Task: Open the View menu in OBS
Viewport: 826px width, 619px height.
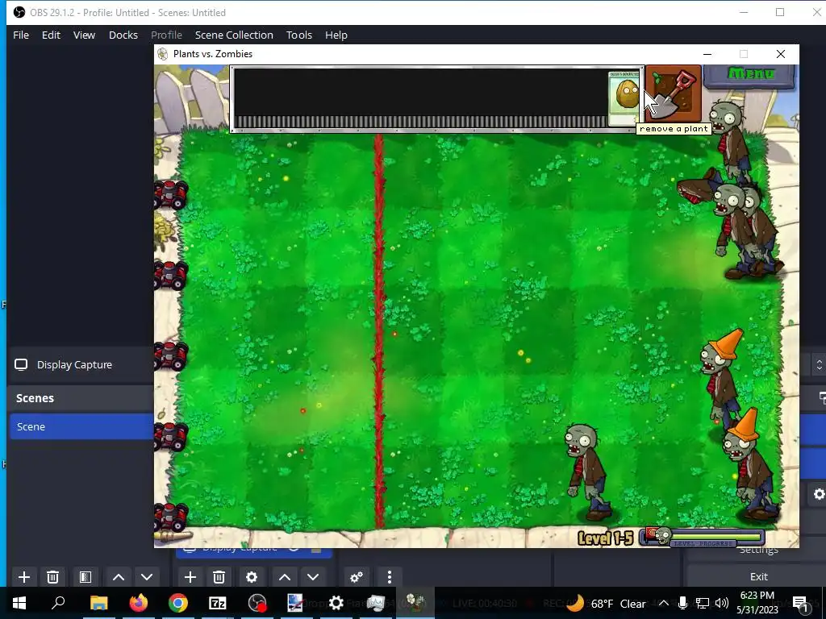Action: (84, 35)
